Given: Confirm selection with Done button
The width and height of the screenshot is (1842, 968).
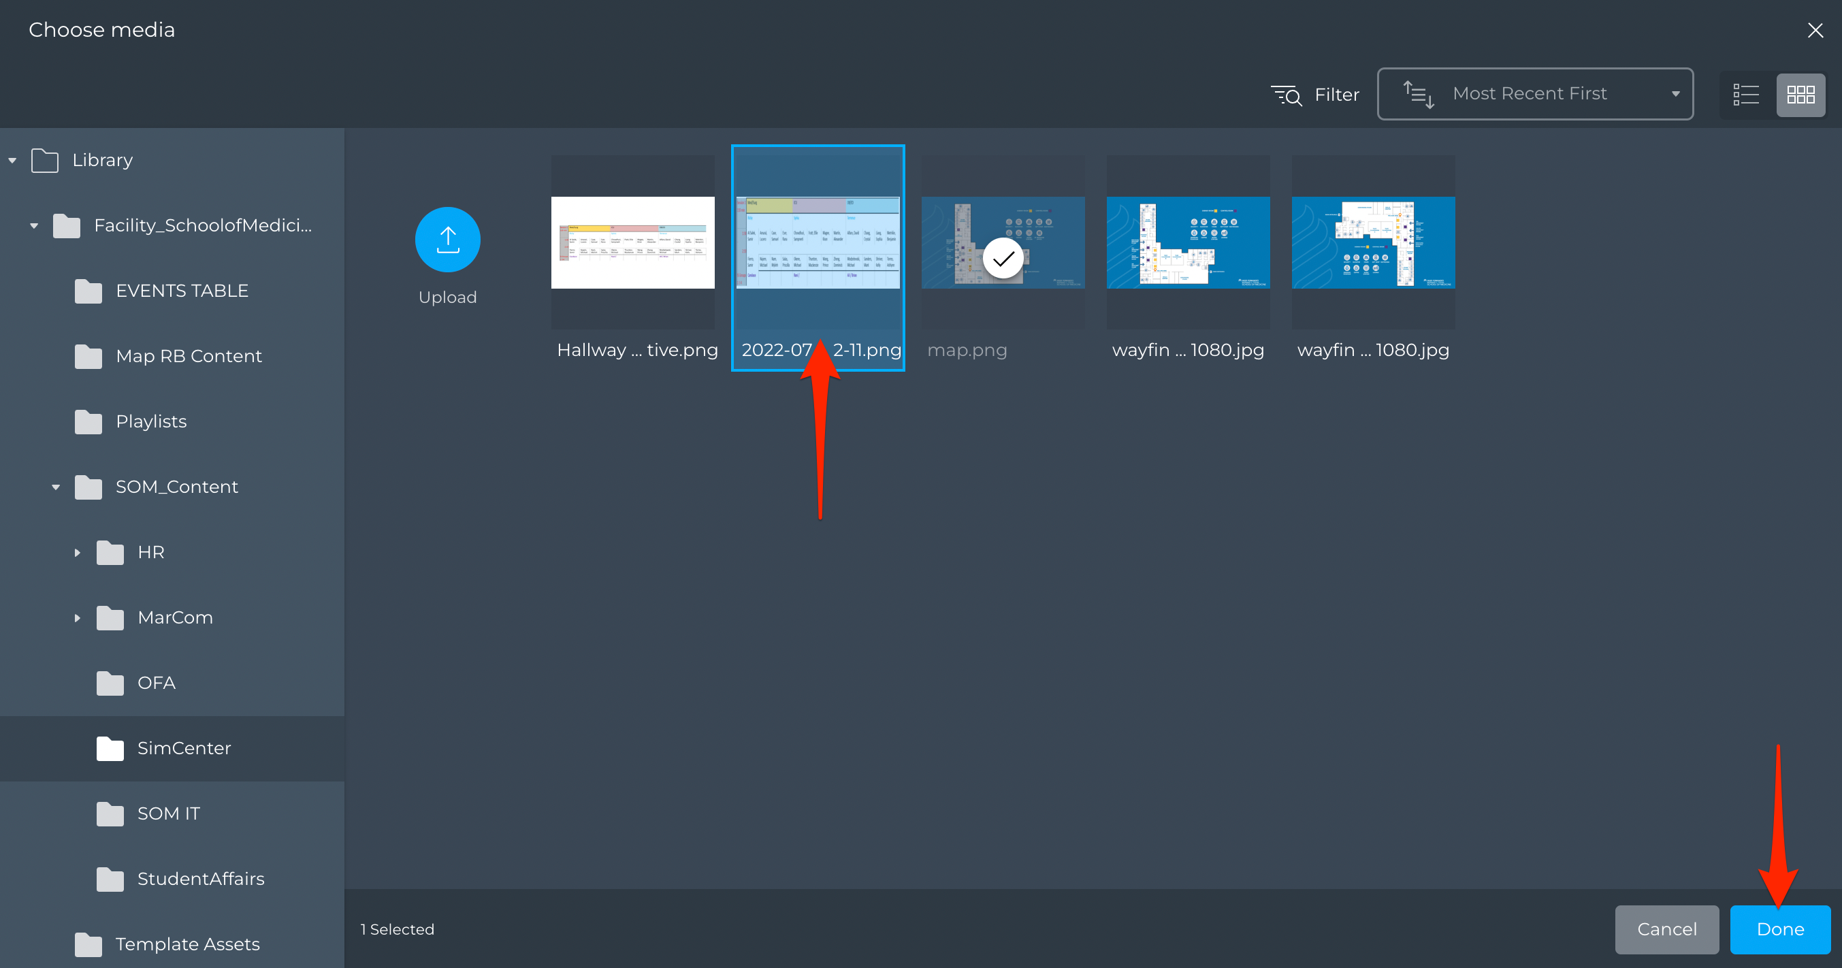Looking at the screenshot, I should coord(1780,929).
